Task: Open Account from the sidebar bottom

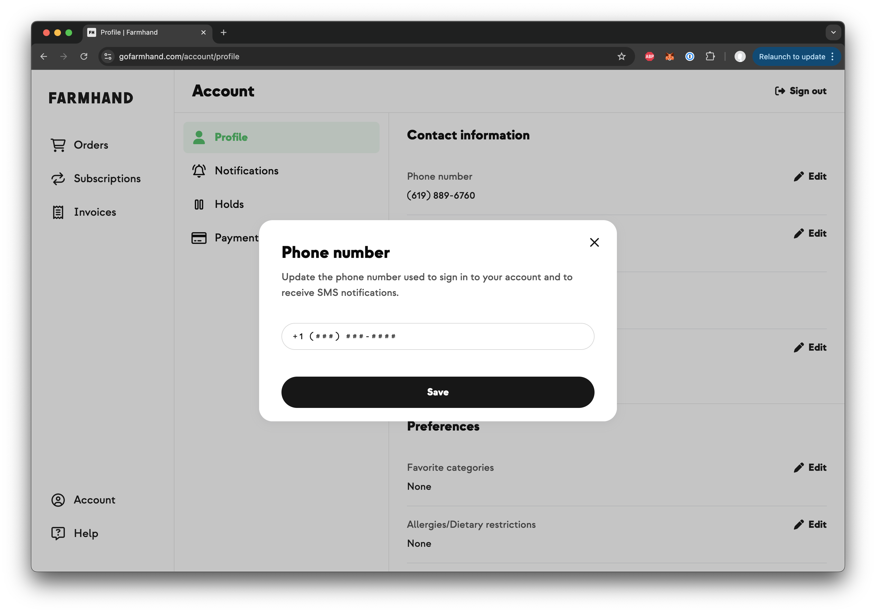Action: click(x=83, y=500)
